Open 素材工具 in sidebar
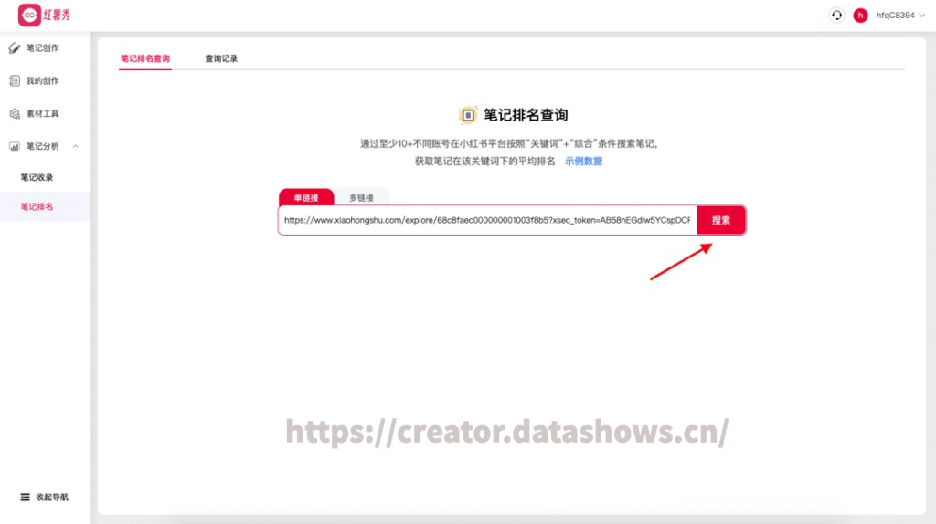 (x=42, y=113)
